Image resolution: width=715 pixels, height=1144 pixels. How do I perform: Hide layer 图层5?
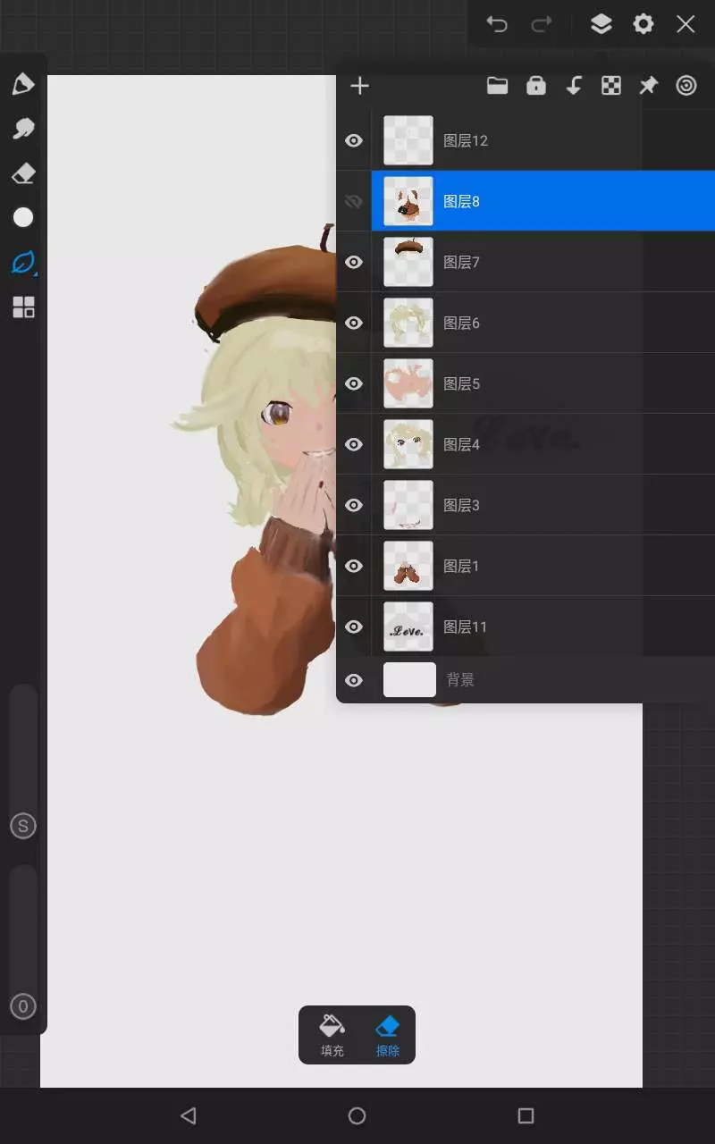coord(354,383)
